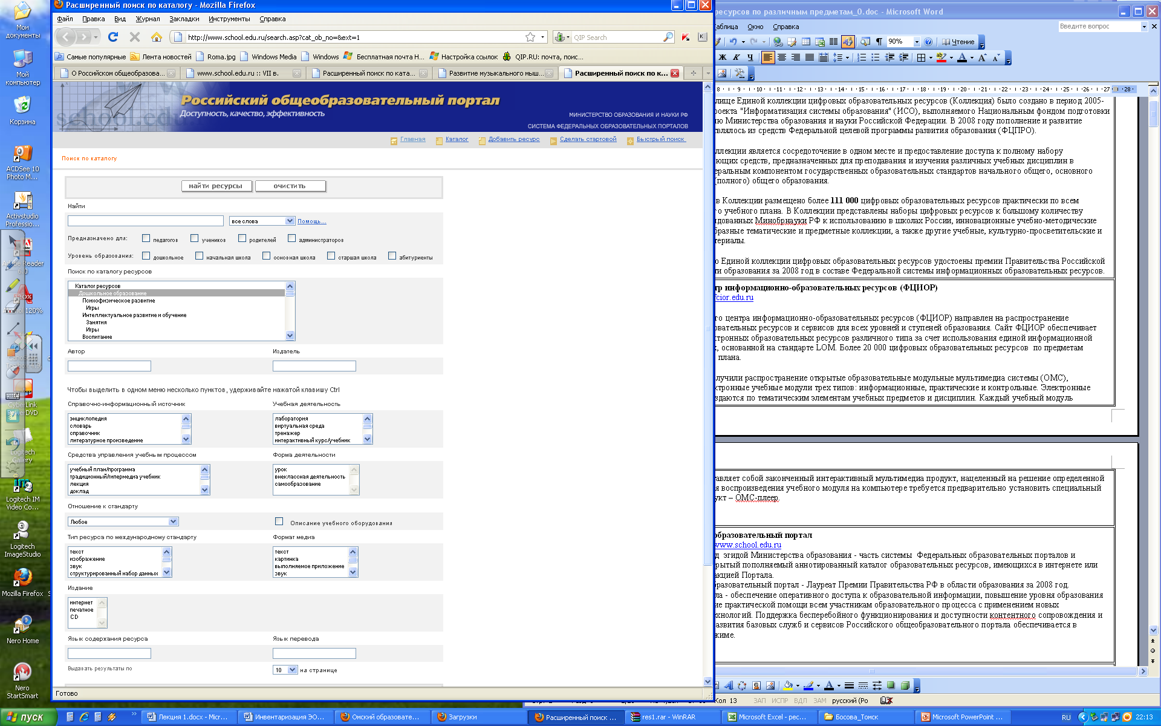Run the QIP Search magnifier

(x=668, y=37)
